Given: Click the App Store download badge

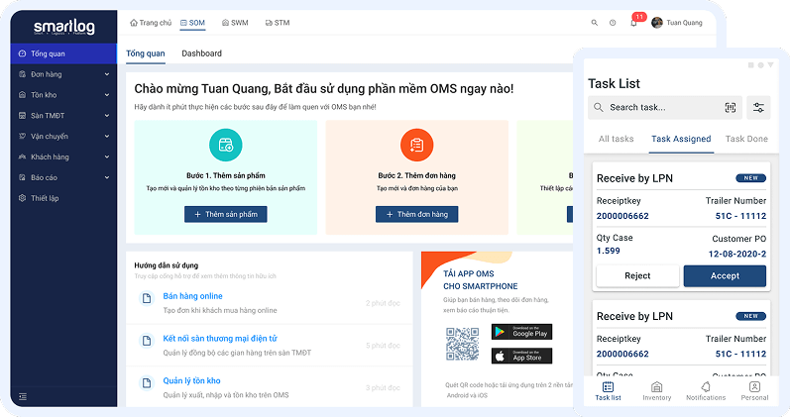Looking at the screenshot, I should tap(521, 356).
